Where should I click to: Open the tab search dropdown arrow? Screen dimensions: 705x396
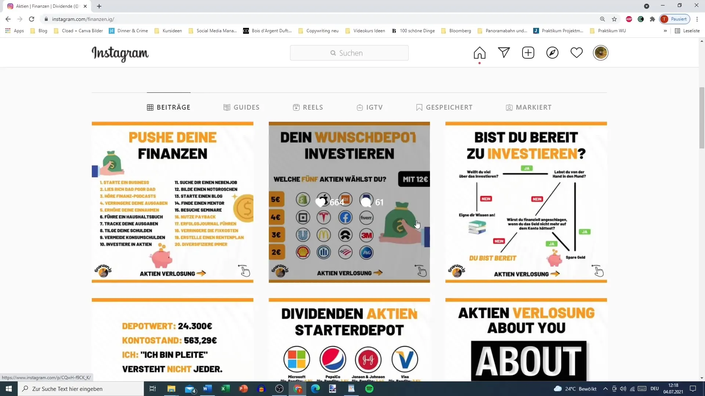tap(647, 6)
